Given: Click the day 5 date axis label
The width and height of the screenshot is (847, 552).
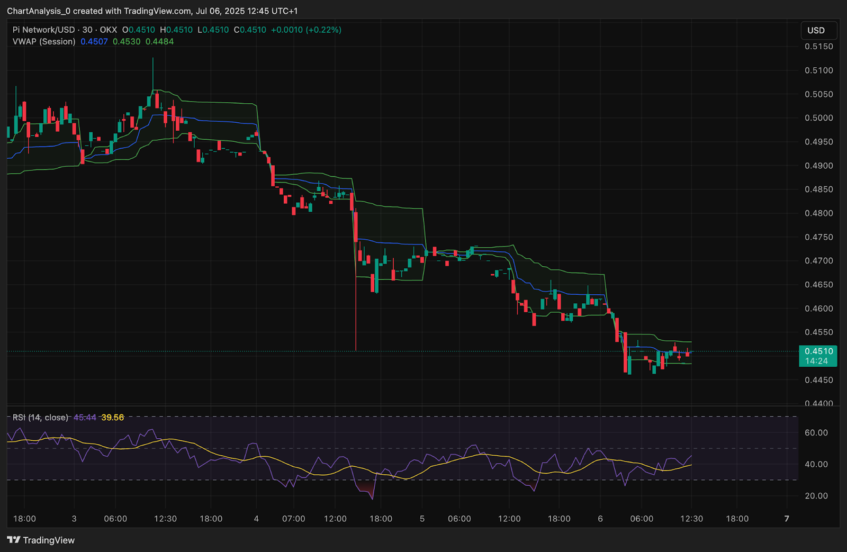Looking at the screenshot, I should (x=422, y=519).
